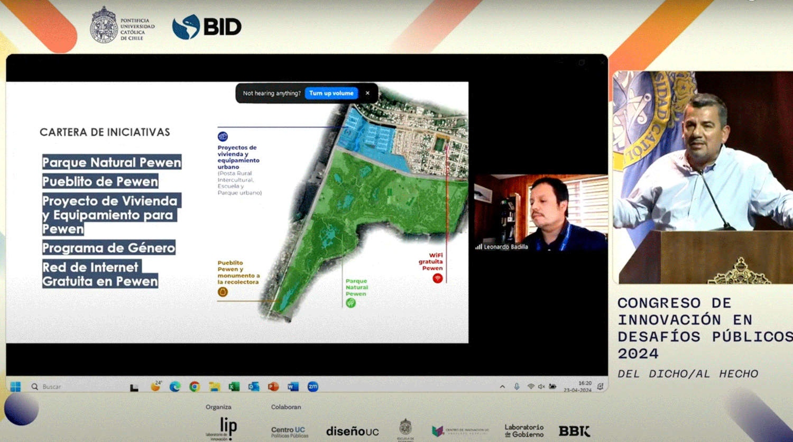Select Leonardo Badilla's video tile
This screenshot has height=442, width=793.
(x=541, y=213)
